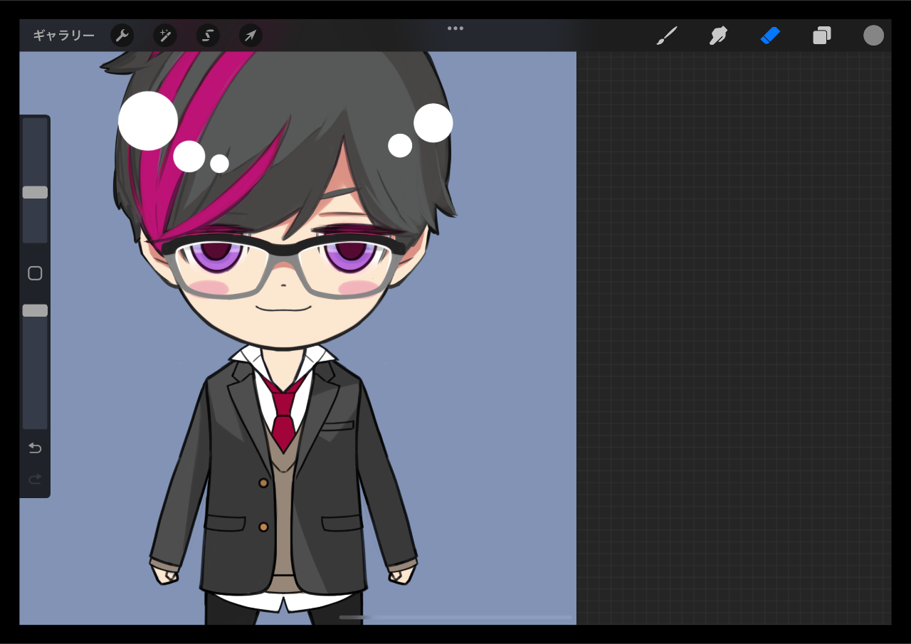Undo the last action

click(x=35, y=448)
